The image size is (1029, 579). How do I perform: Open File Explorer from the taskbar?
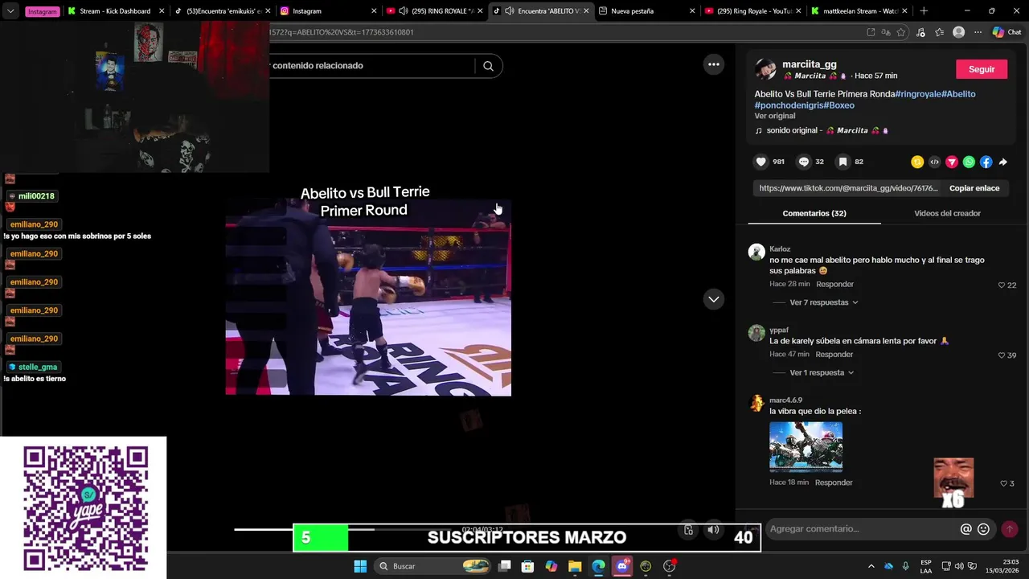point(575,566)
